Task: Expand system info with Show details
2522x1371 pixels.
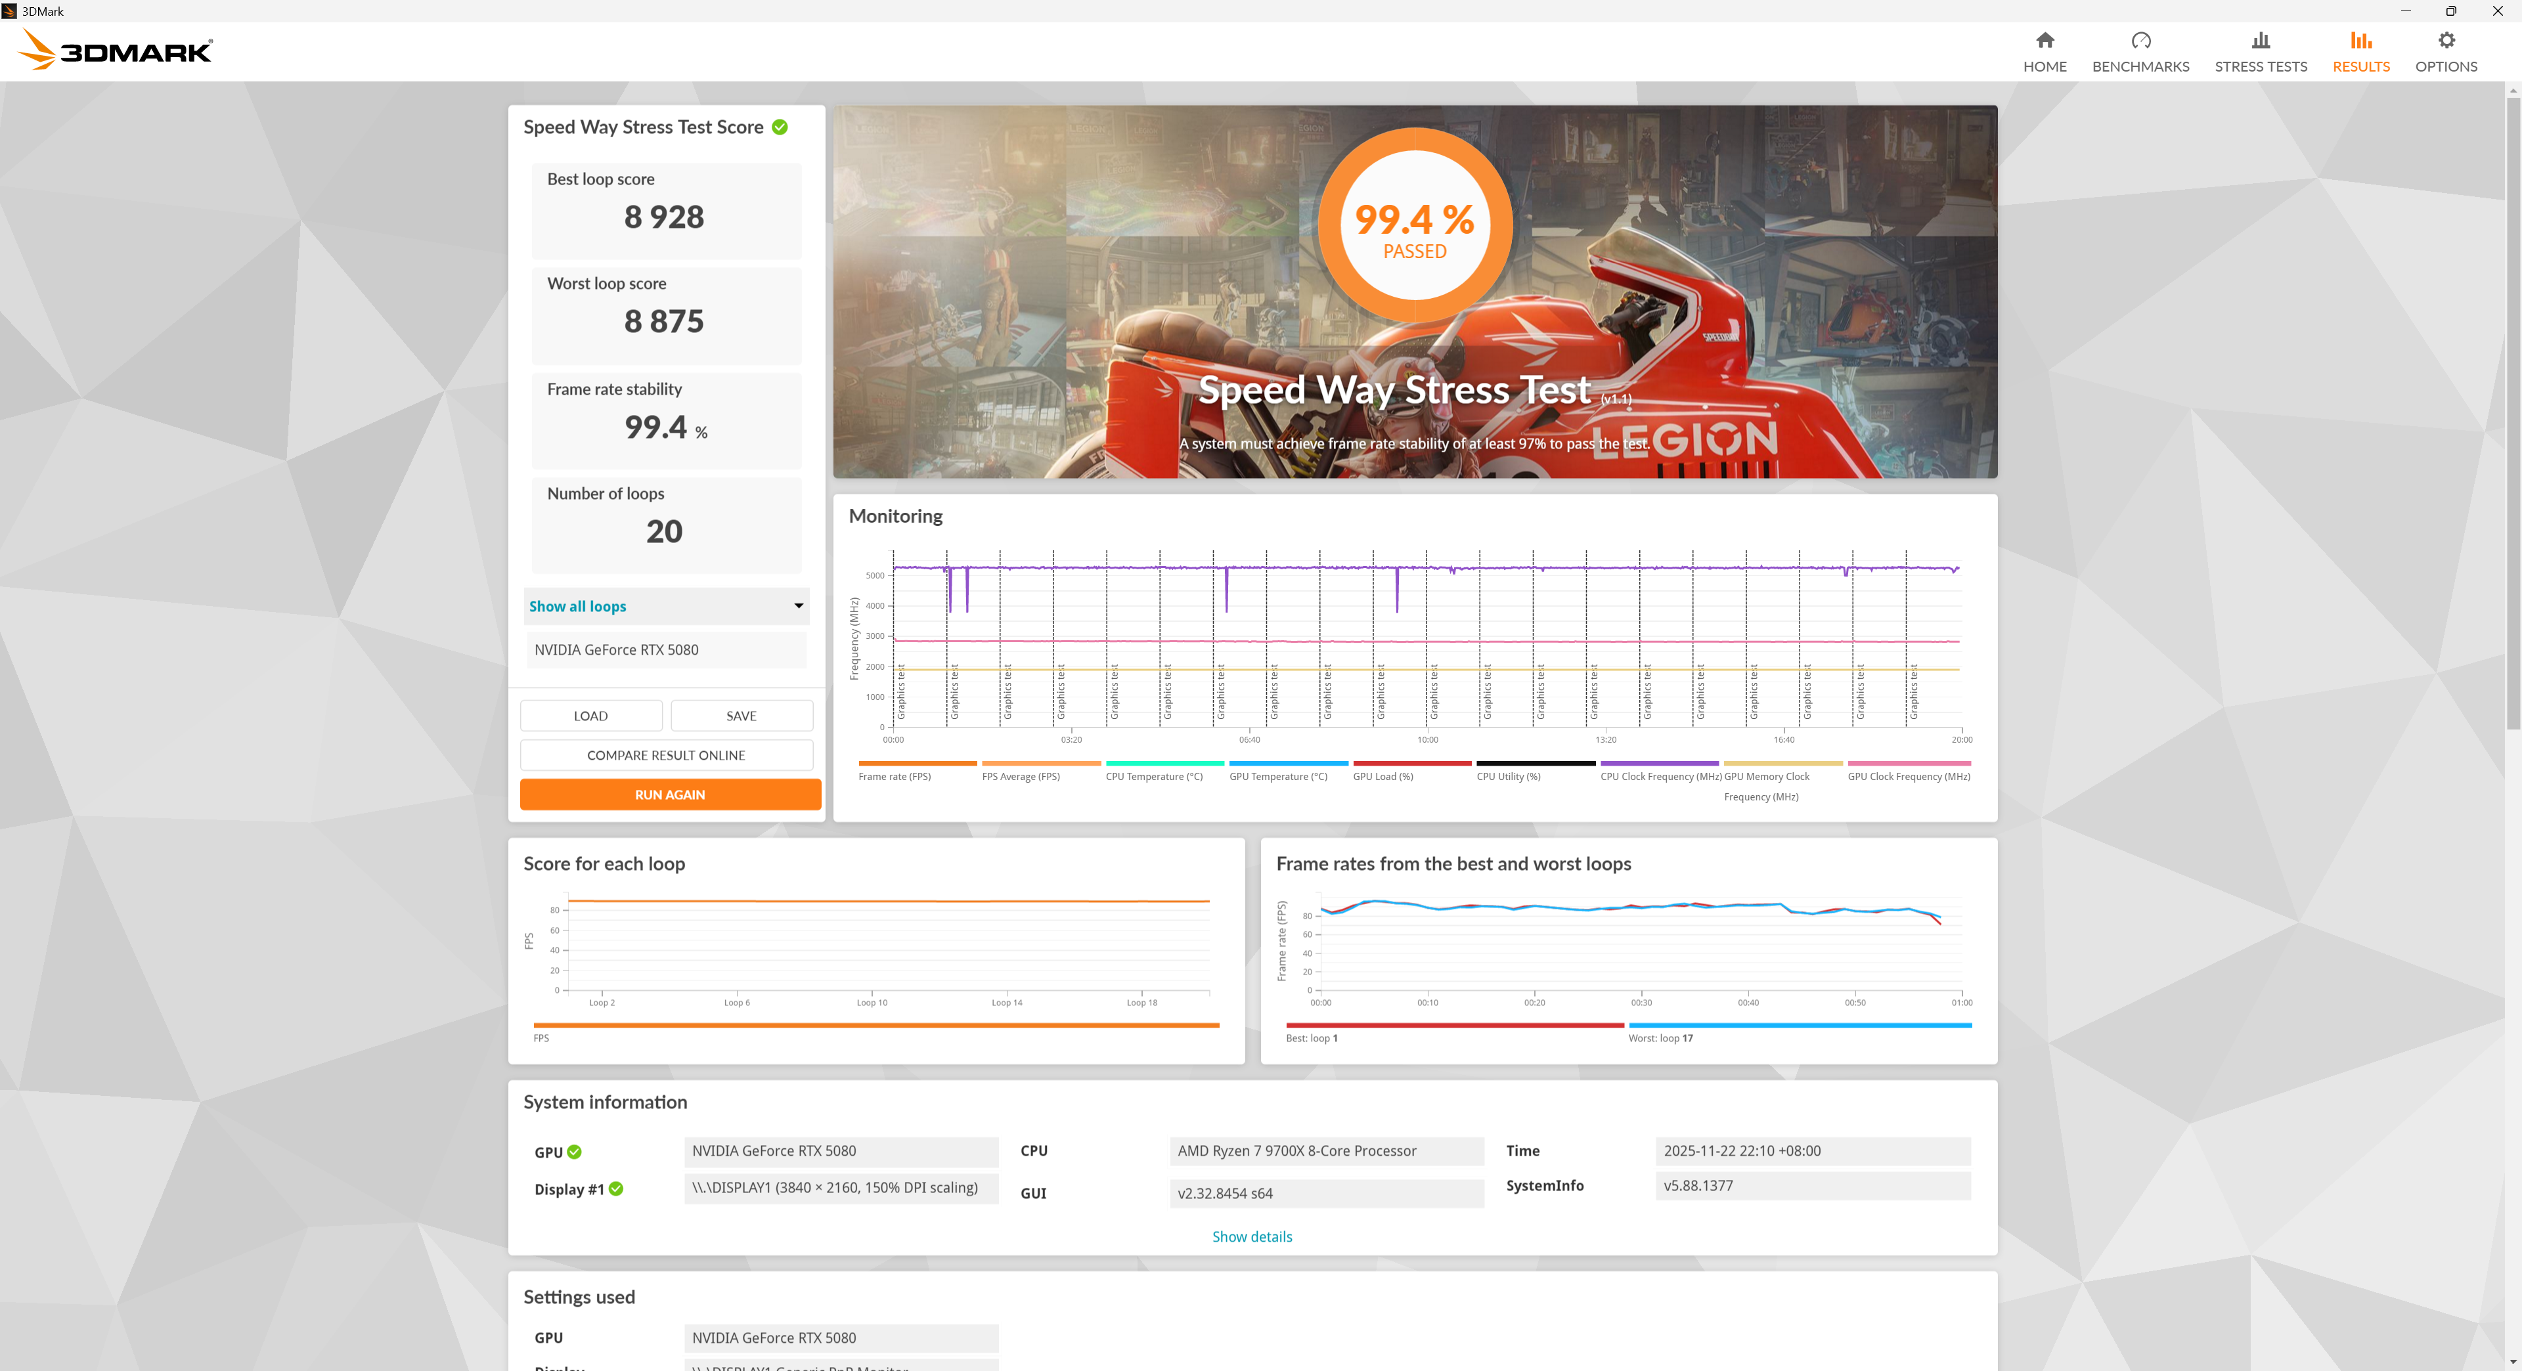Action: (1251, 1236)
